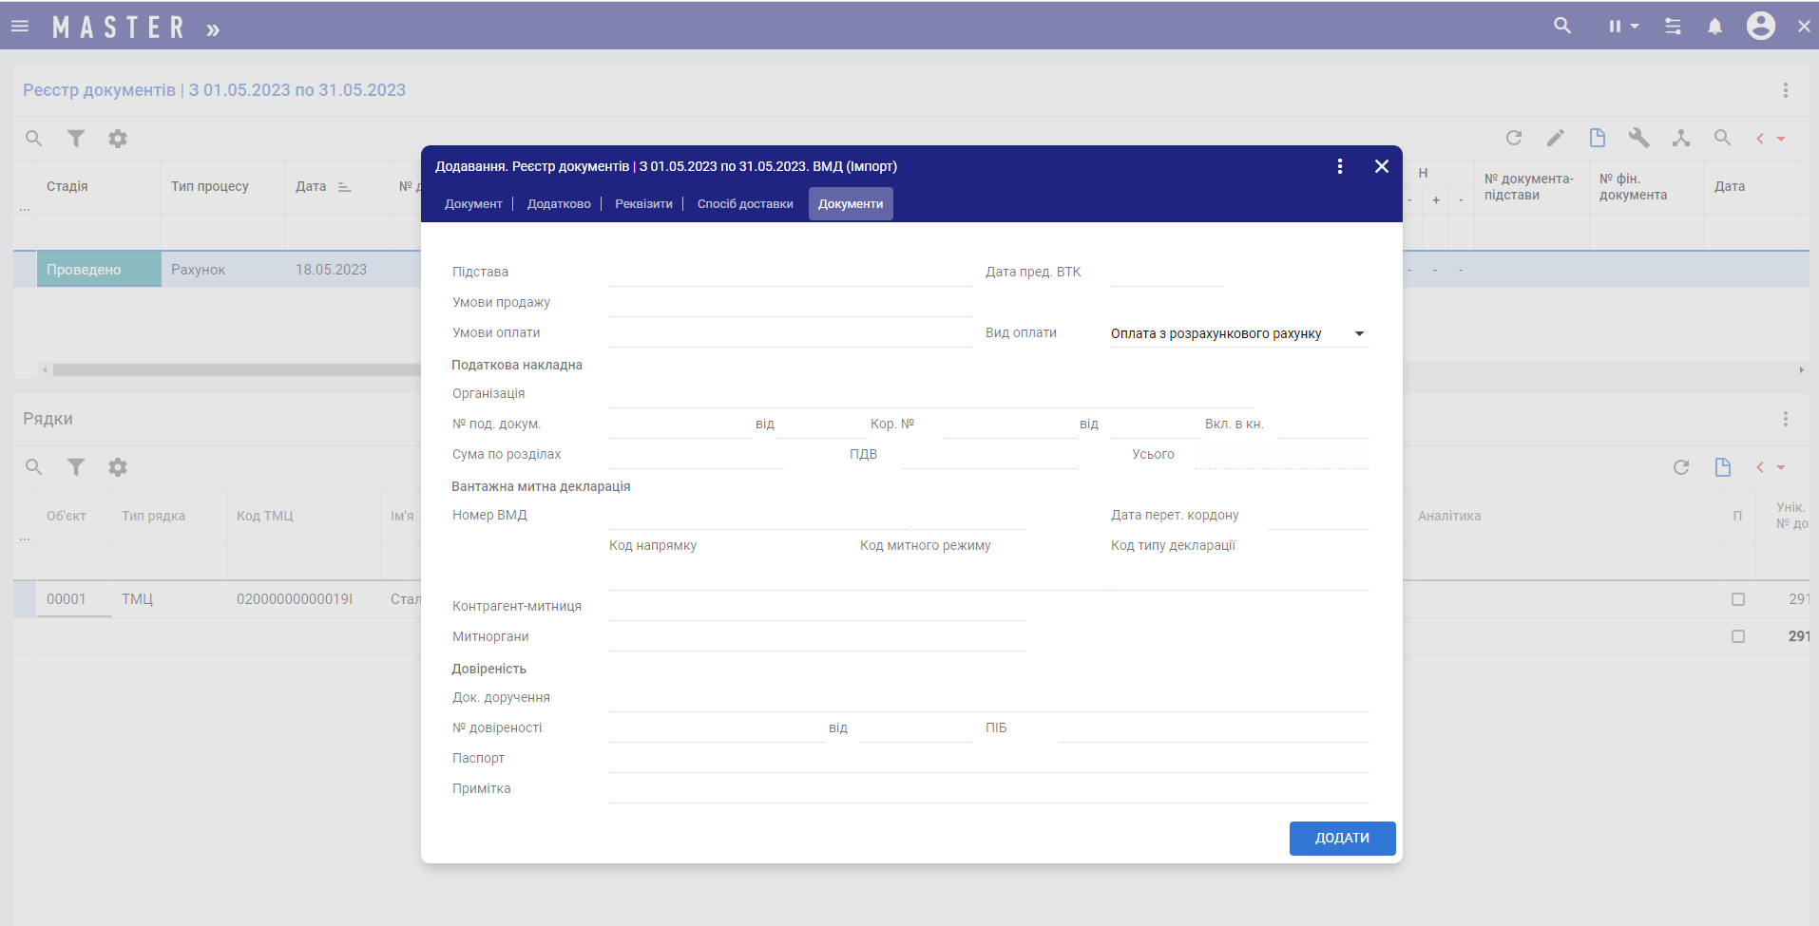Open the dialog's three-dot options menu
1819x926 pixels.
tap(1340, 166)
